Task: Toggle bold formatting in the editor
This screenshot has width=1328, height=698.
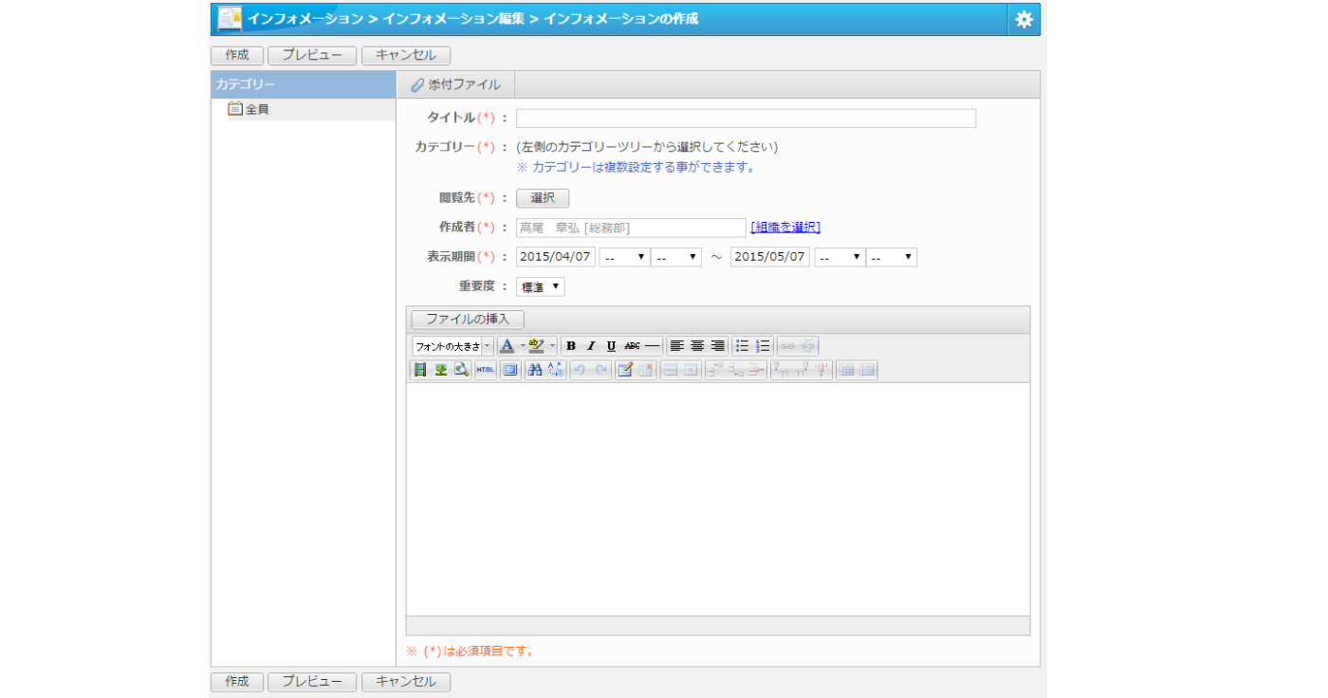Action: [571, 346]
